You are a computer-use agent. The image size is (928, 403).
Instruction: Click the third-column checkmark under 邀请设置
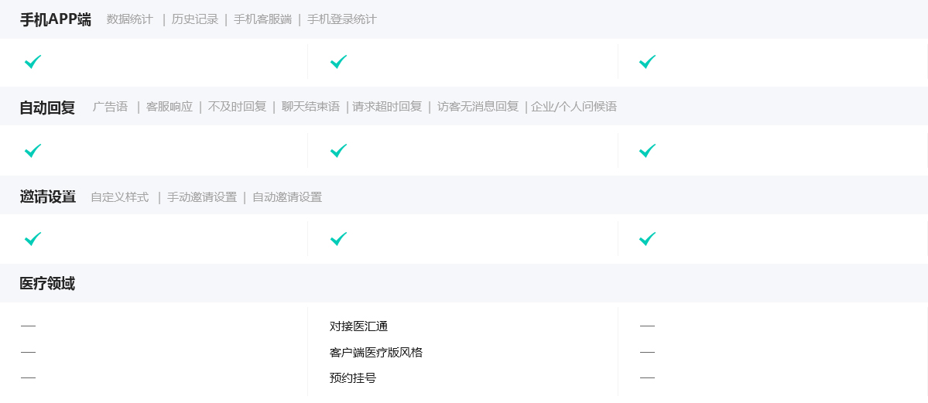pos(647,239)
